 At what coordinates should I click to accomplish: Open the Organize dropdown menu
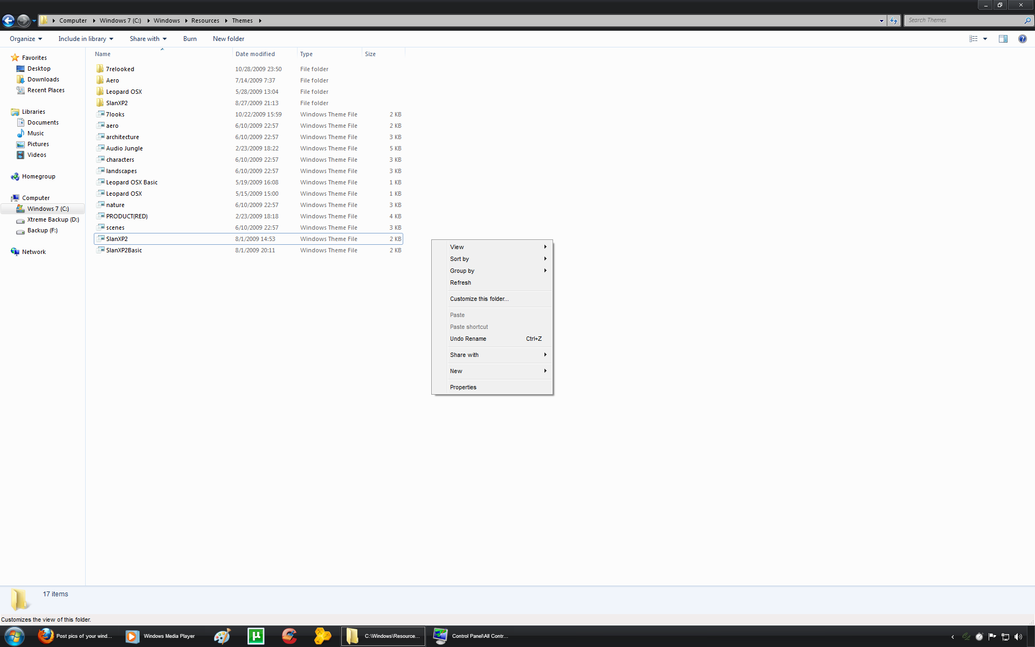point(26,39)
